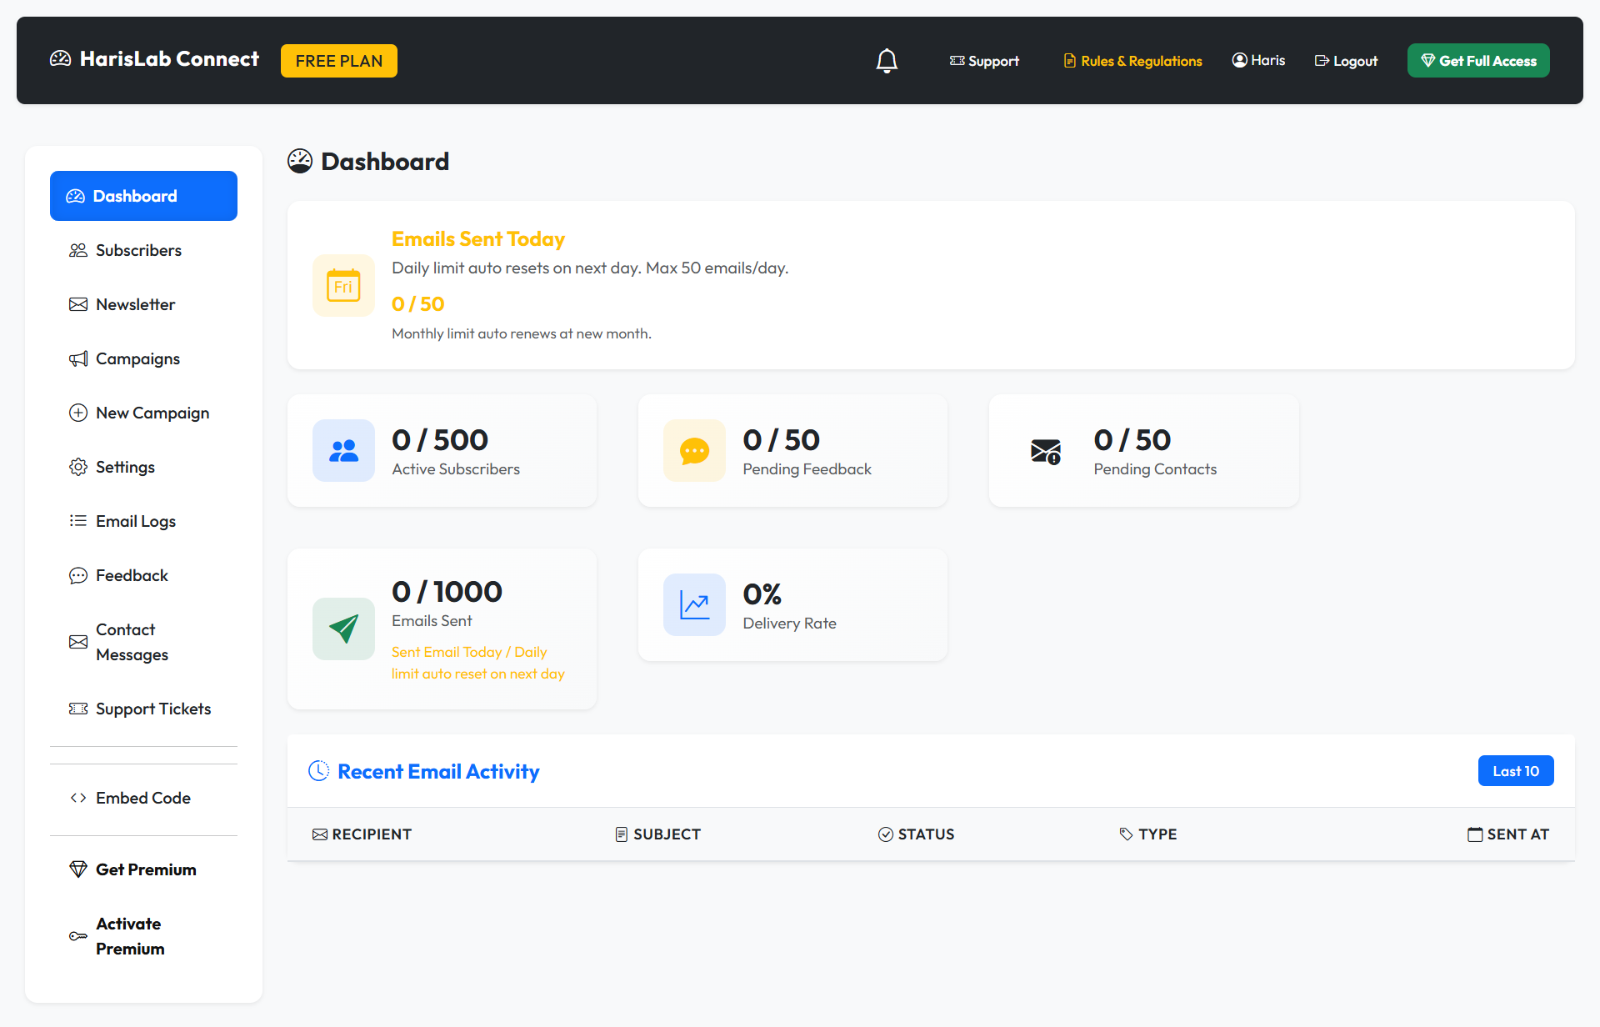Click the Active Subscribers people icon

pyautogui.click(x=343, y=450)
